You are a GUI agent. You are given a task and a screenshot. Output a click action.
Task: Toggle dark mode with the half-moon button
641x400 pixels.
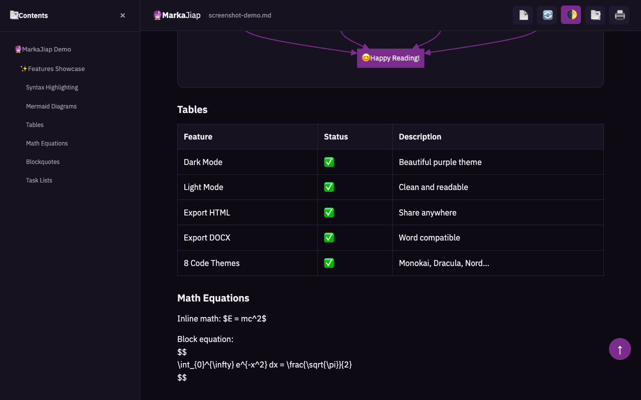(x=571, y=15)
